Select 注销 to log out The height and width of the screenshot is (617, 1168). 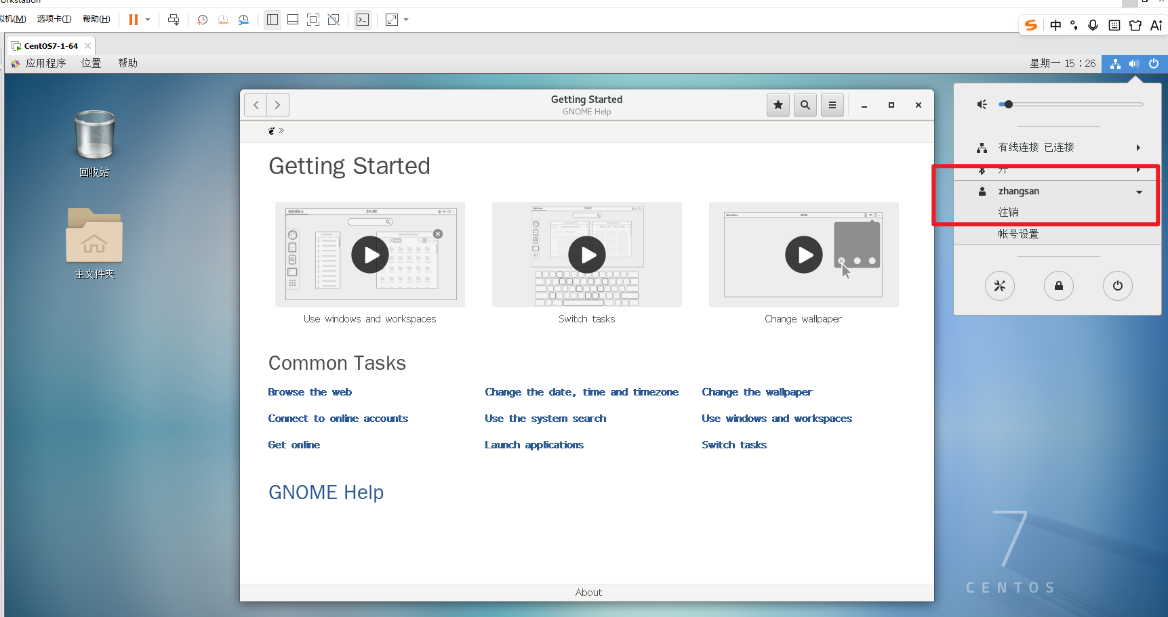[x=1008, y=213]
